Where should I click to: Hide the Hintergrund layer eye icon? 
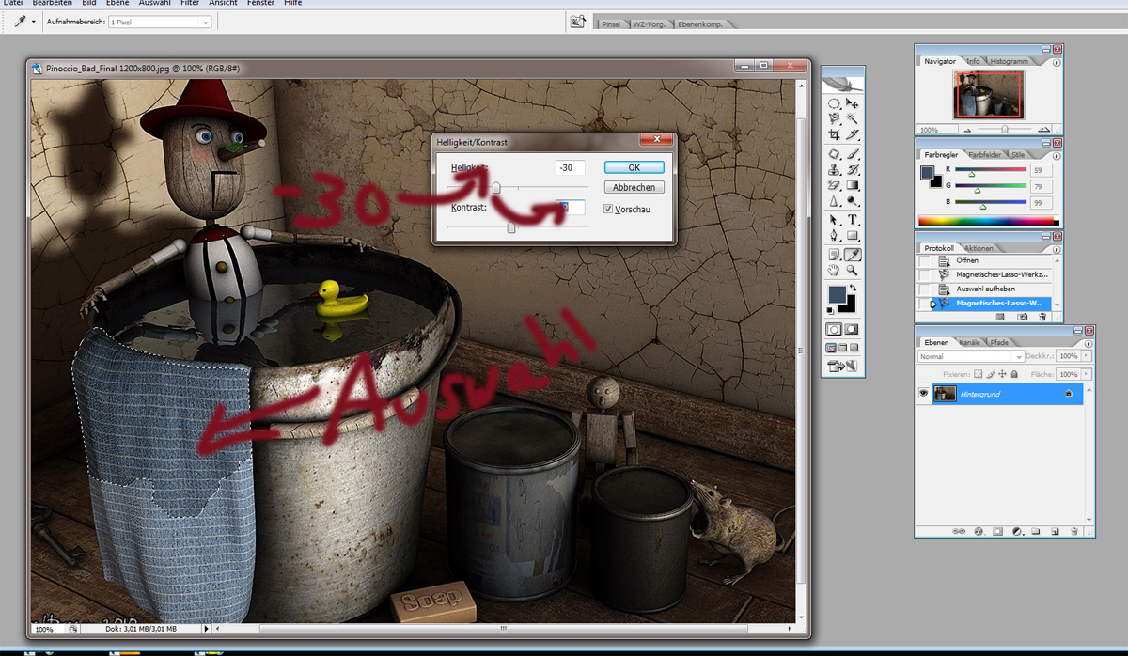(924, 393)
